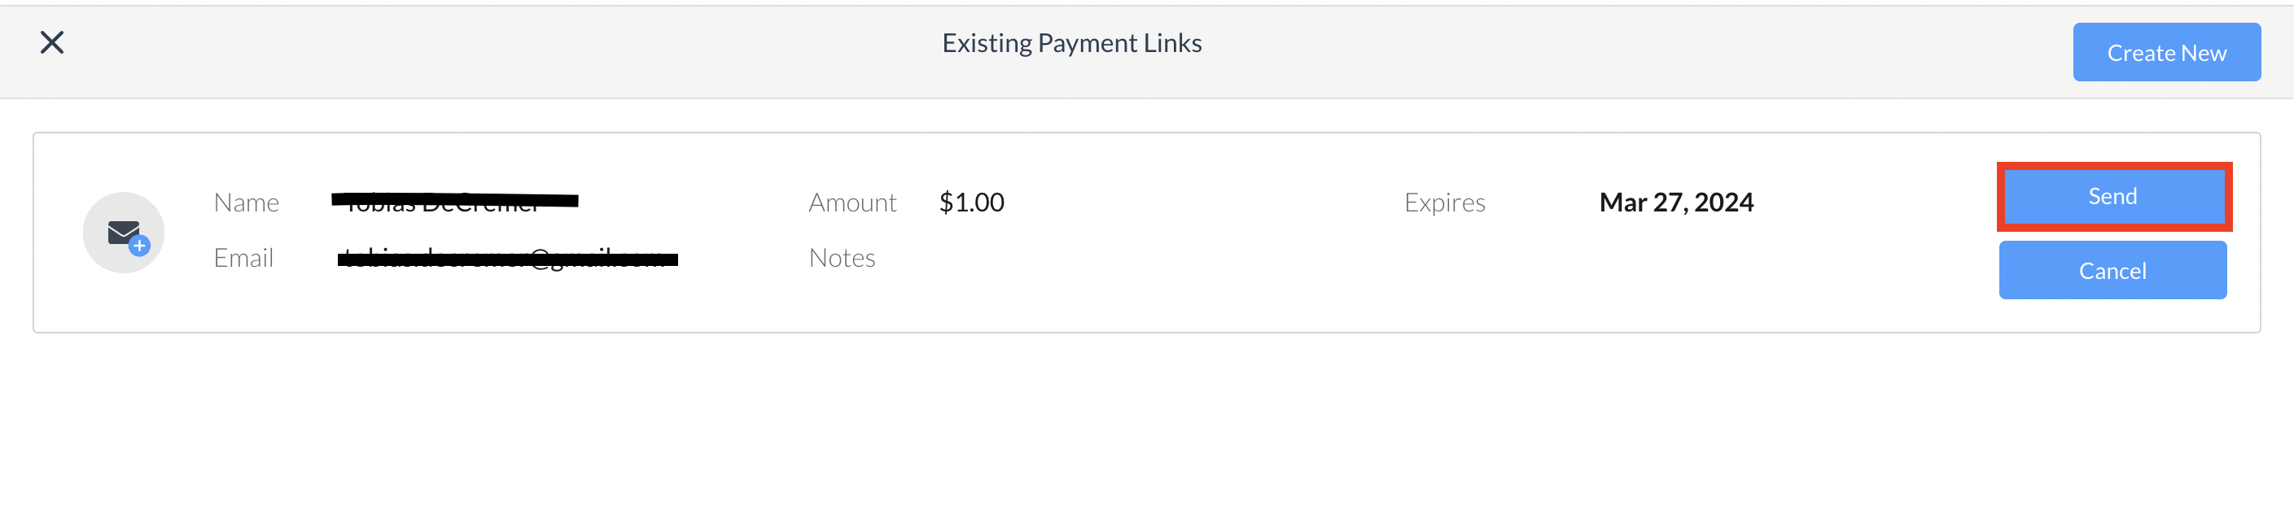The height and width of the screenshot is (527, 2294).
Task: Click the Expires label
Action: point(1443,203)
